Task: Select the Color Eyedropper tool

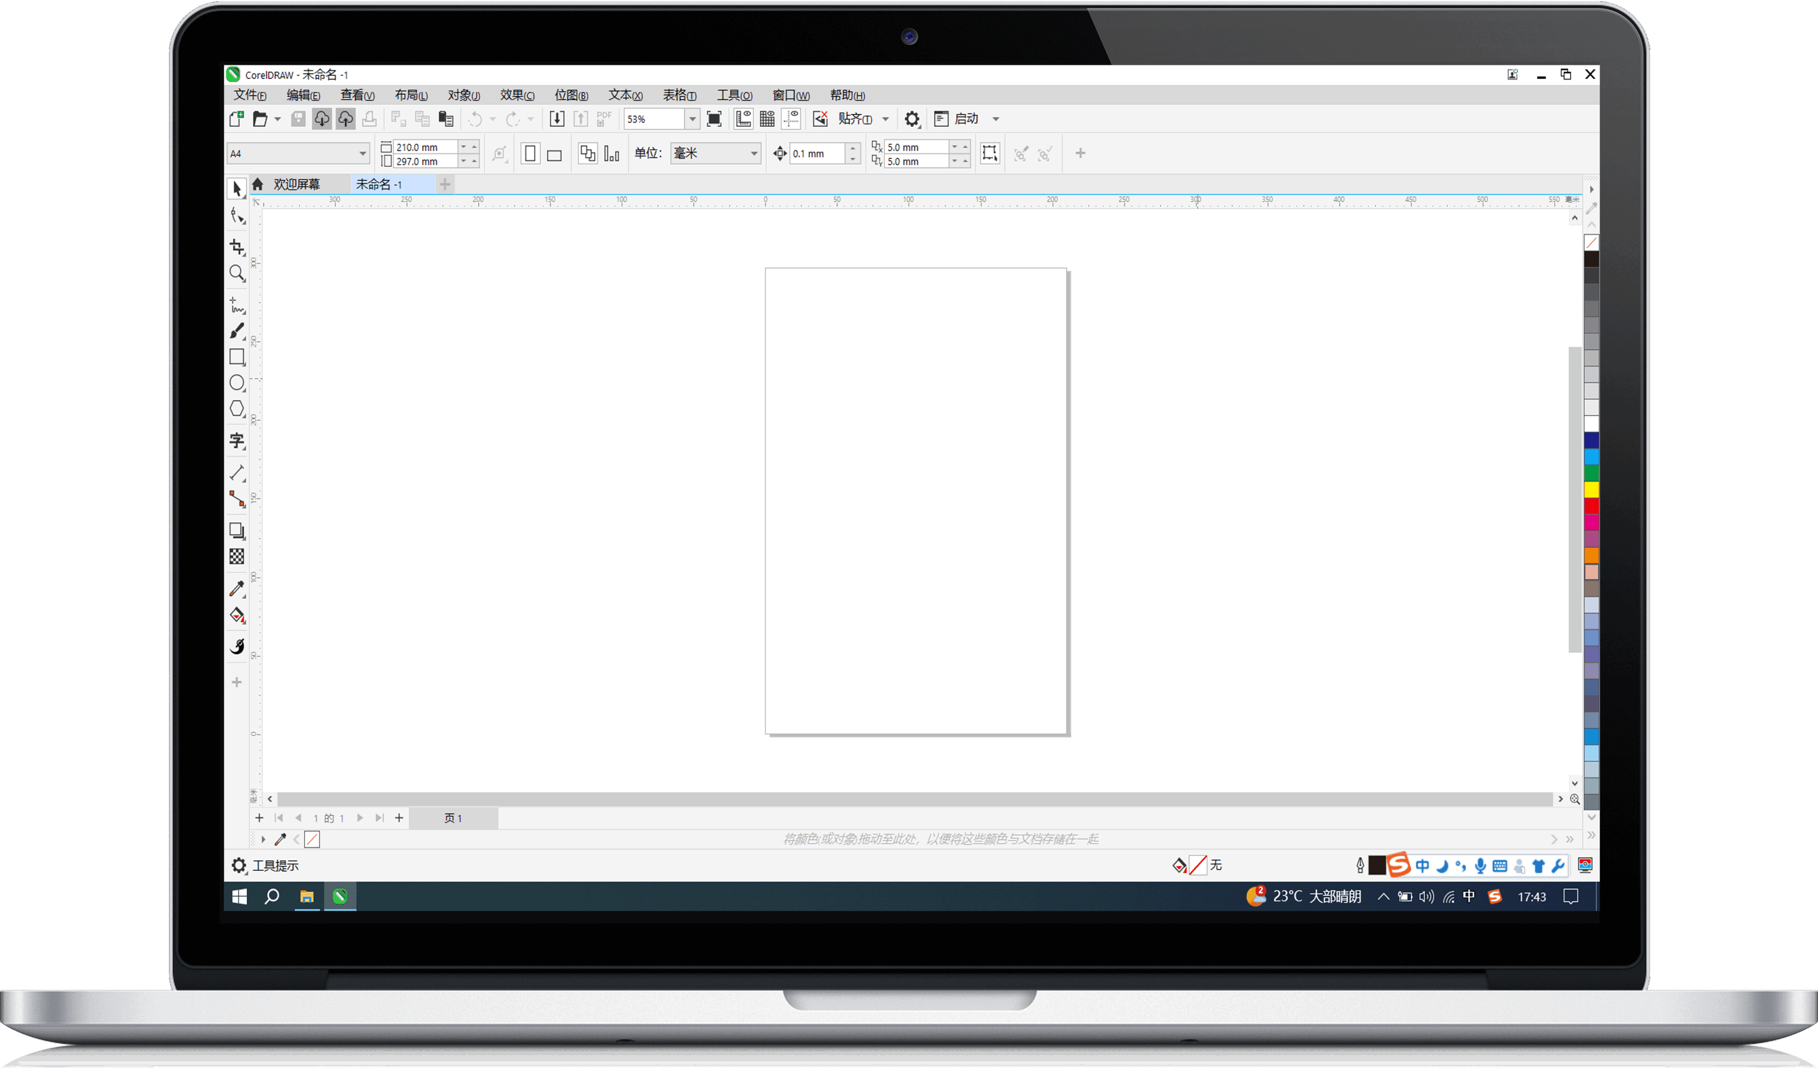Action: click(x=237, y=589)
